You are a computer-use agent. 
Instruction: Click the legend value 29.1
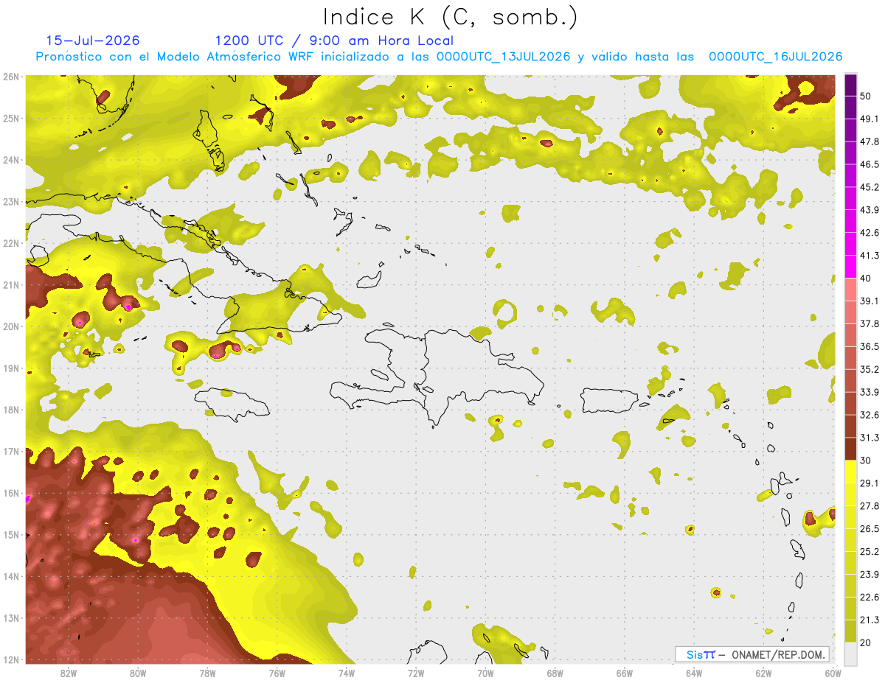tap(870, 483)
